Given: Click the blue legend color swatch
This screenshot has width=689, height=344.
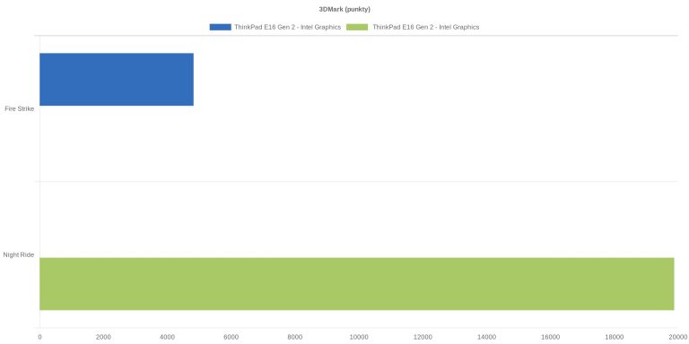Looking at the screenshot, I should [220, 27].
